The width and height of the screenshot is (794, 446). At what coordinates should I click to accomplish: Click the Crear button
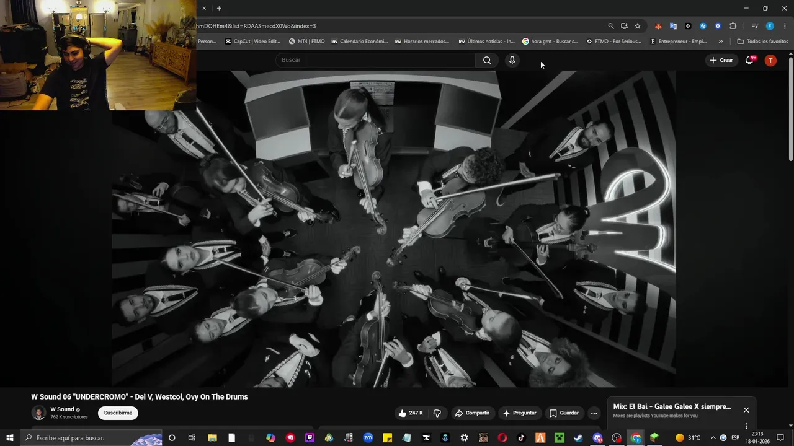point(721,60)
